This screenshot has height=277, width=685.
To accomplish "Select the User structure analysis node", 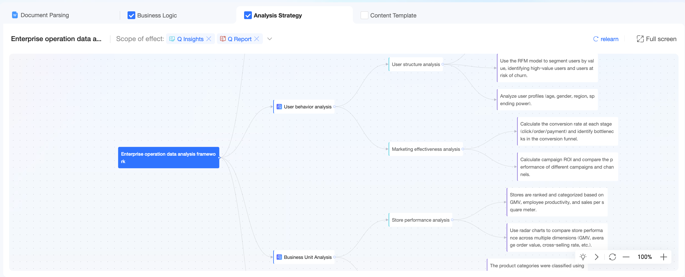I will coord(416,64).
